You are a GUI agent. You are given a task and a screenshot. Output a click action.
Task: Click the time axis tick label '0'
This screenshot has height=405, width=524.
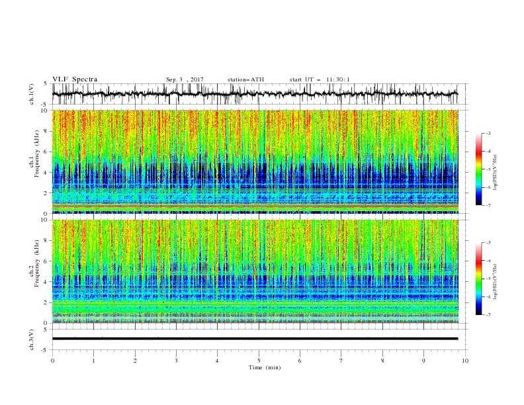click(52, 361)
